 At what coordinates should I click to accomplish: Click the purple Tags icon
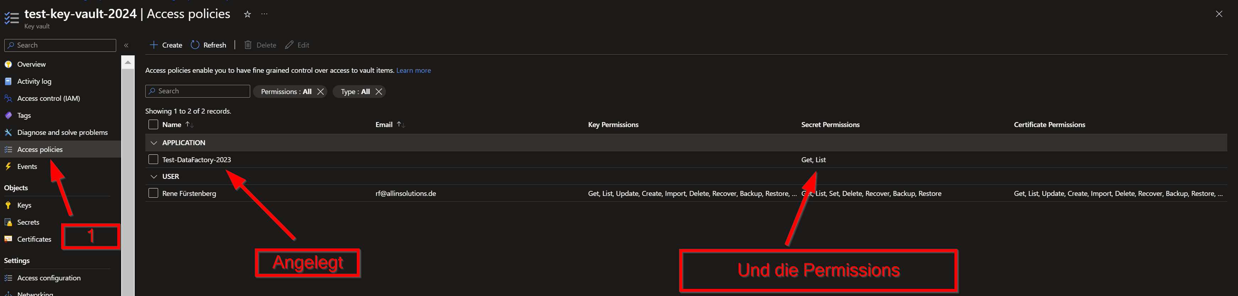8,115
